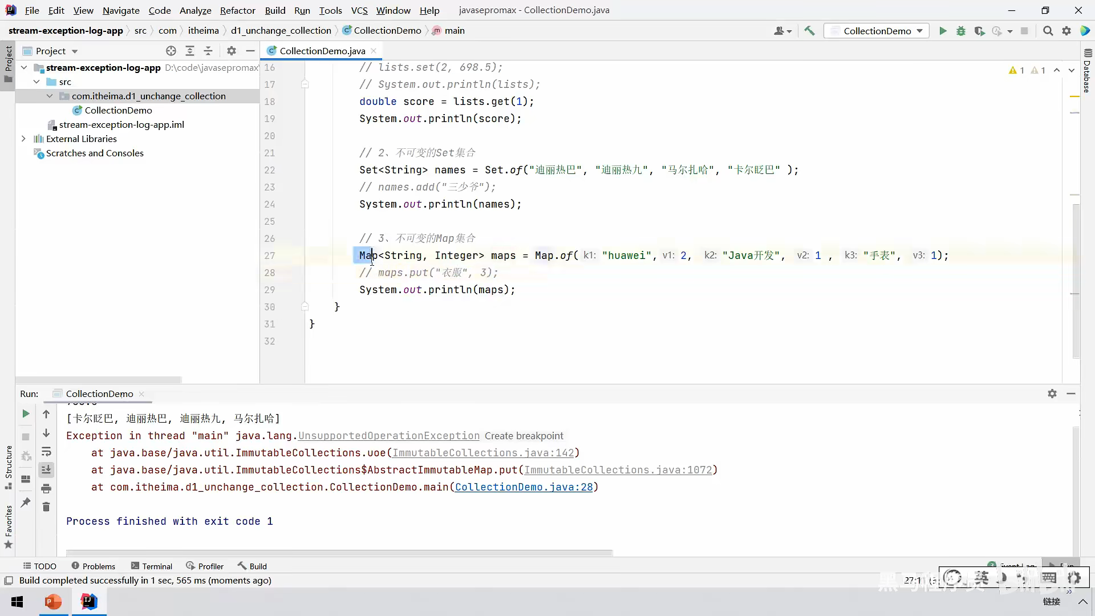Toggle scroll to end in console

click(46, 469)
